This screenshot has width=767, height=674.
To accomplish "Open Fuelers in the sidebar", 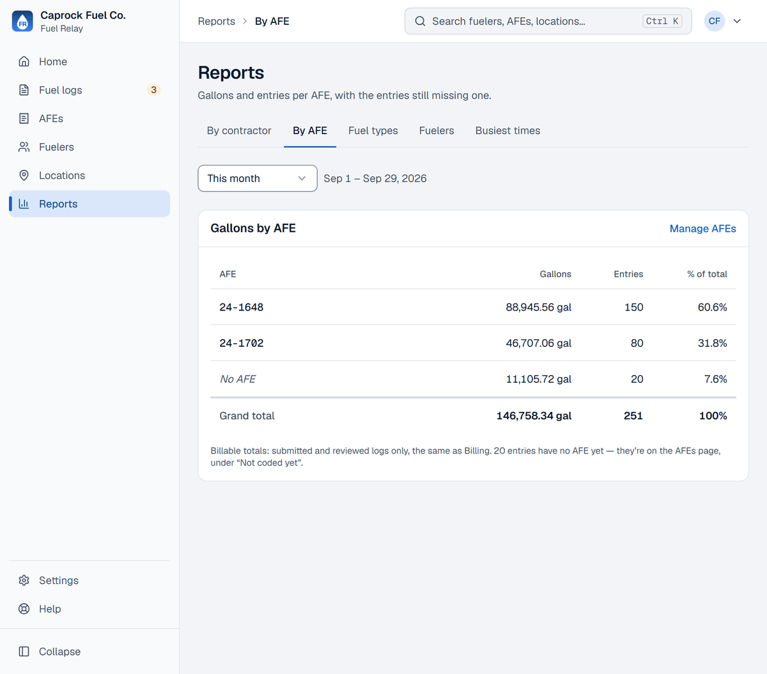I will coord(89,147).
